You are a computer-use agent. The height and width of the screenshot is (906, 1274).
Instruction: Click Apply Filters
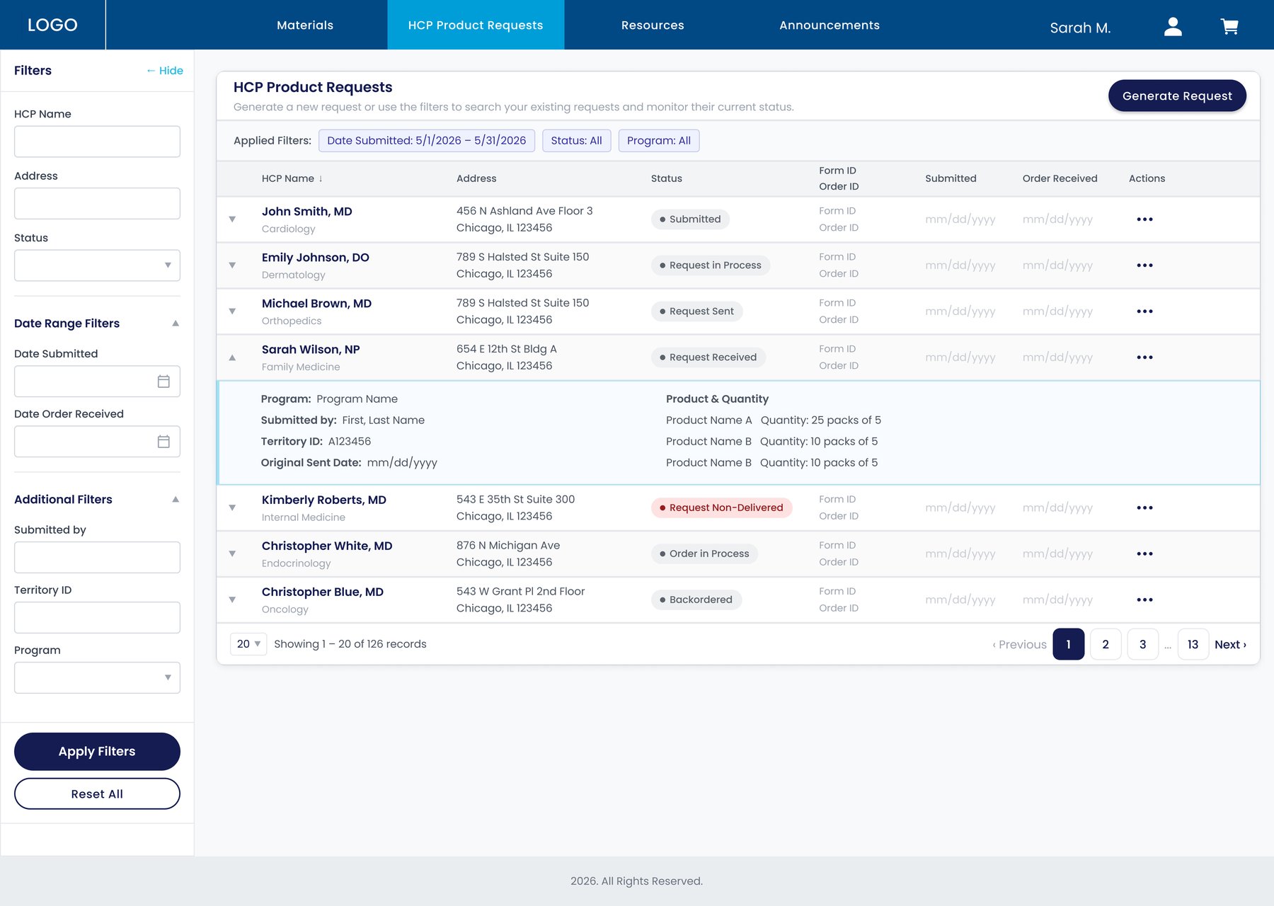click(97, 752)
